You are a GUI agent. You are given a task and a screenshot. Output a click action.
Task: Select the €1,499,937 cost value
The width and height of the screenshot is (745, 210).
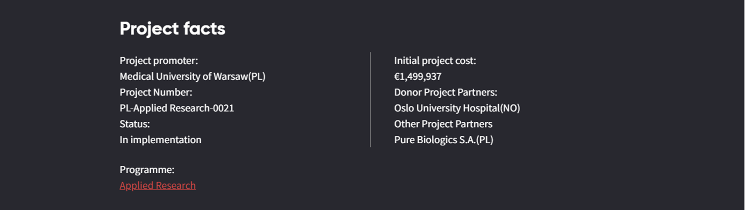[418, 77]
